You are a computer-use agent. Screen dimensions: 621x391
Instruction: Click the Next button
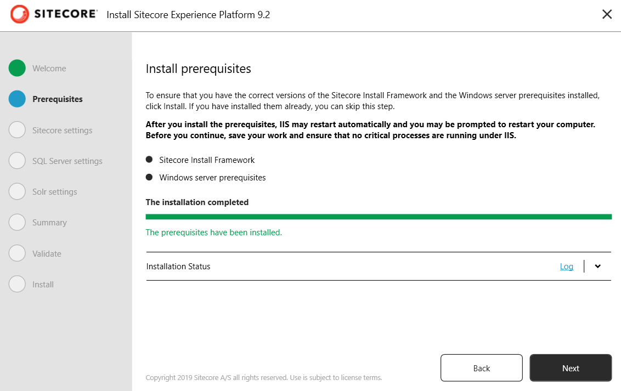(571, 368)
